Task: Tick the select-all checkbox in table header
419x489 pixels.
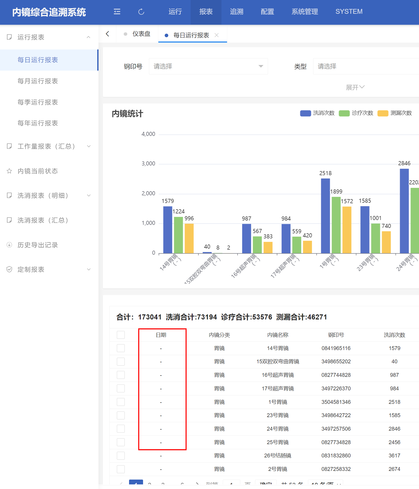Action: click(121, 335)
